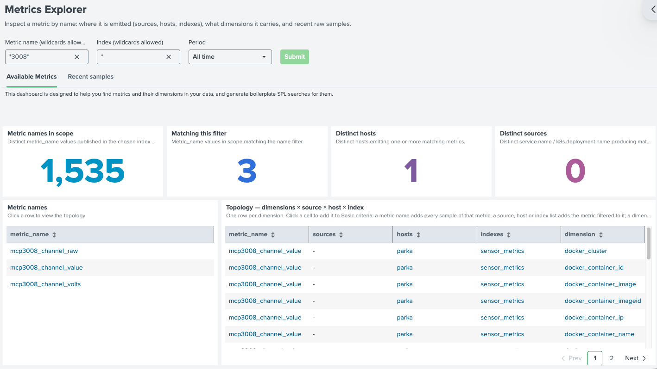Screen dimensions: 657x369
Task: Click the docker_container_id dimension cell
Action: [594, 268]
